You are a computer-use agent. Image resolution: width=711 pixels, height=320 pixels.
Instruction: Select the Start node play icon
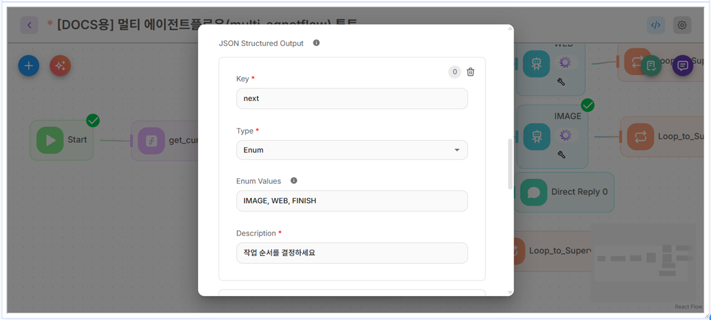coord(50,140)
